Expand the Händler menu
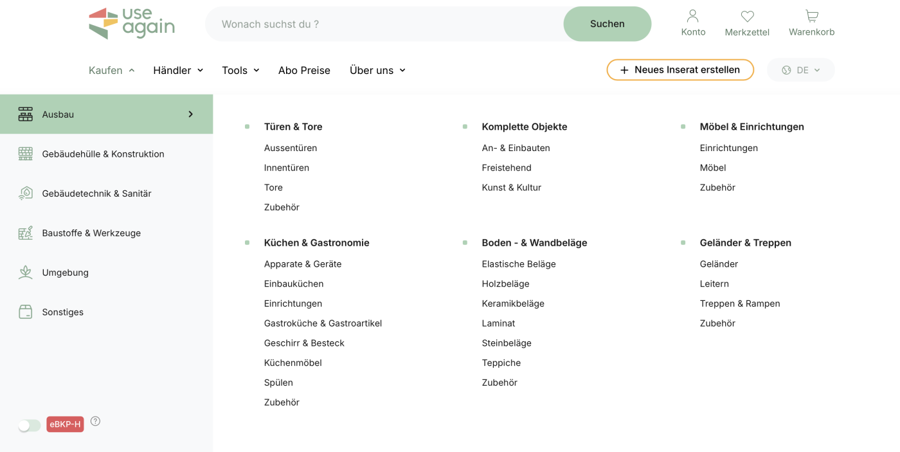 click(x=178, y=70)
